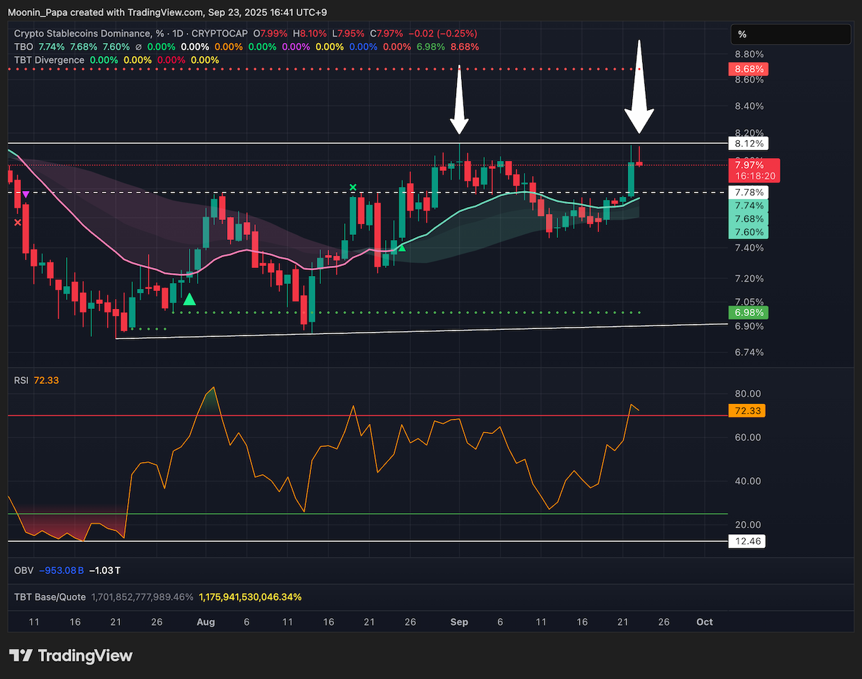
Task: Click the OBV indicator label
Action: (23, 571)
